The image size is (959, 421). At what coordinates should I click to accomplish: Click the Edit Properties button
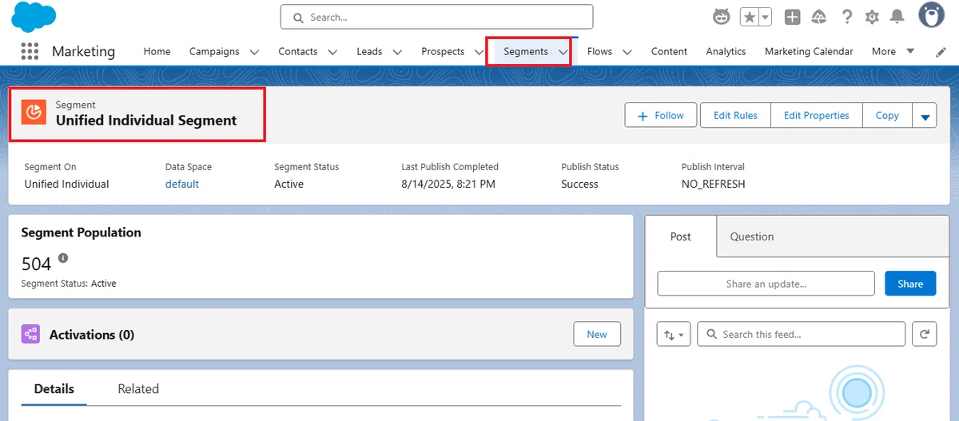coord(816,115)
